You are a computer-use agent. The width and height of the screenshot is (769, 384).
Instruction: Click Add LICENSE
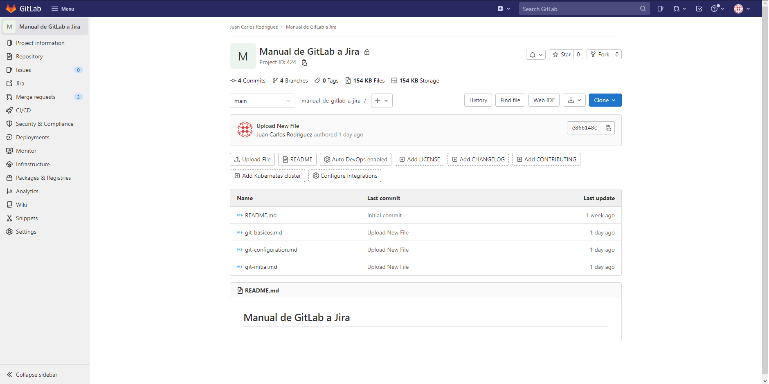[419, 159]
